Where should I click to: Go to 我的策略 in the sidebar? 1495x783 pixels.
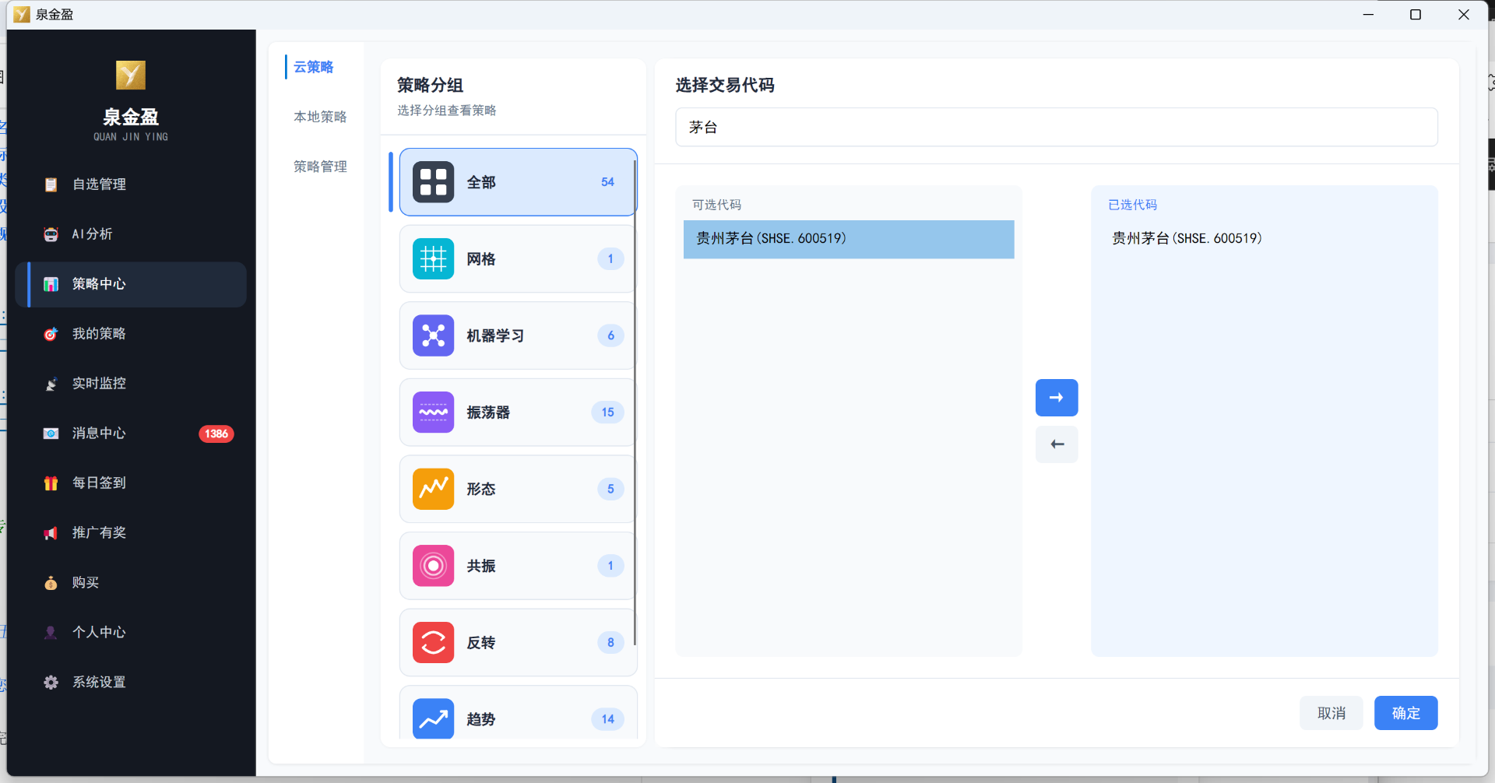(x=99, y=334)
